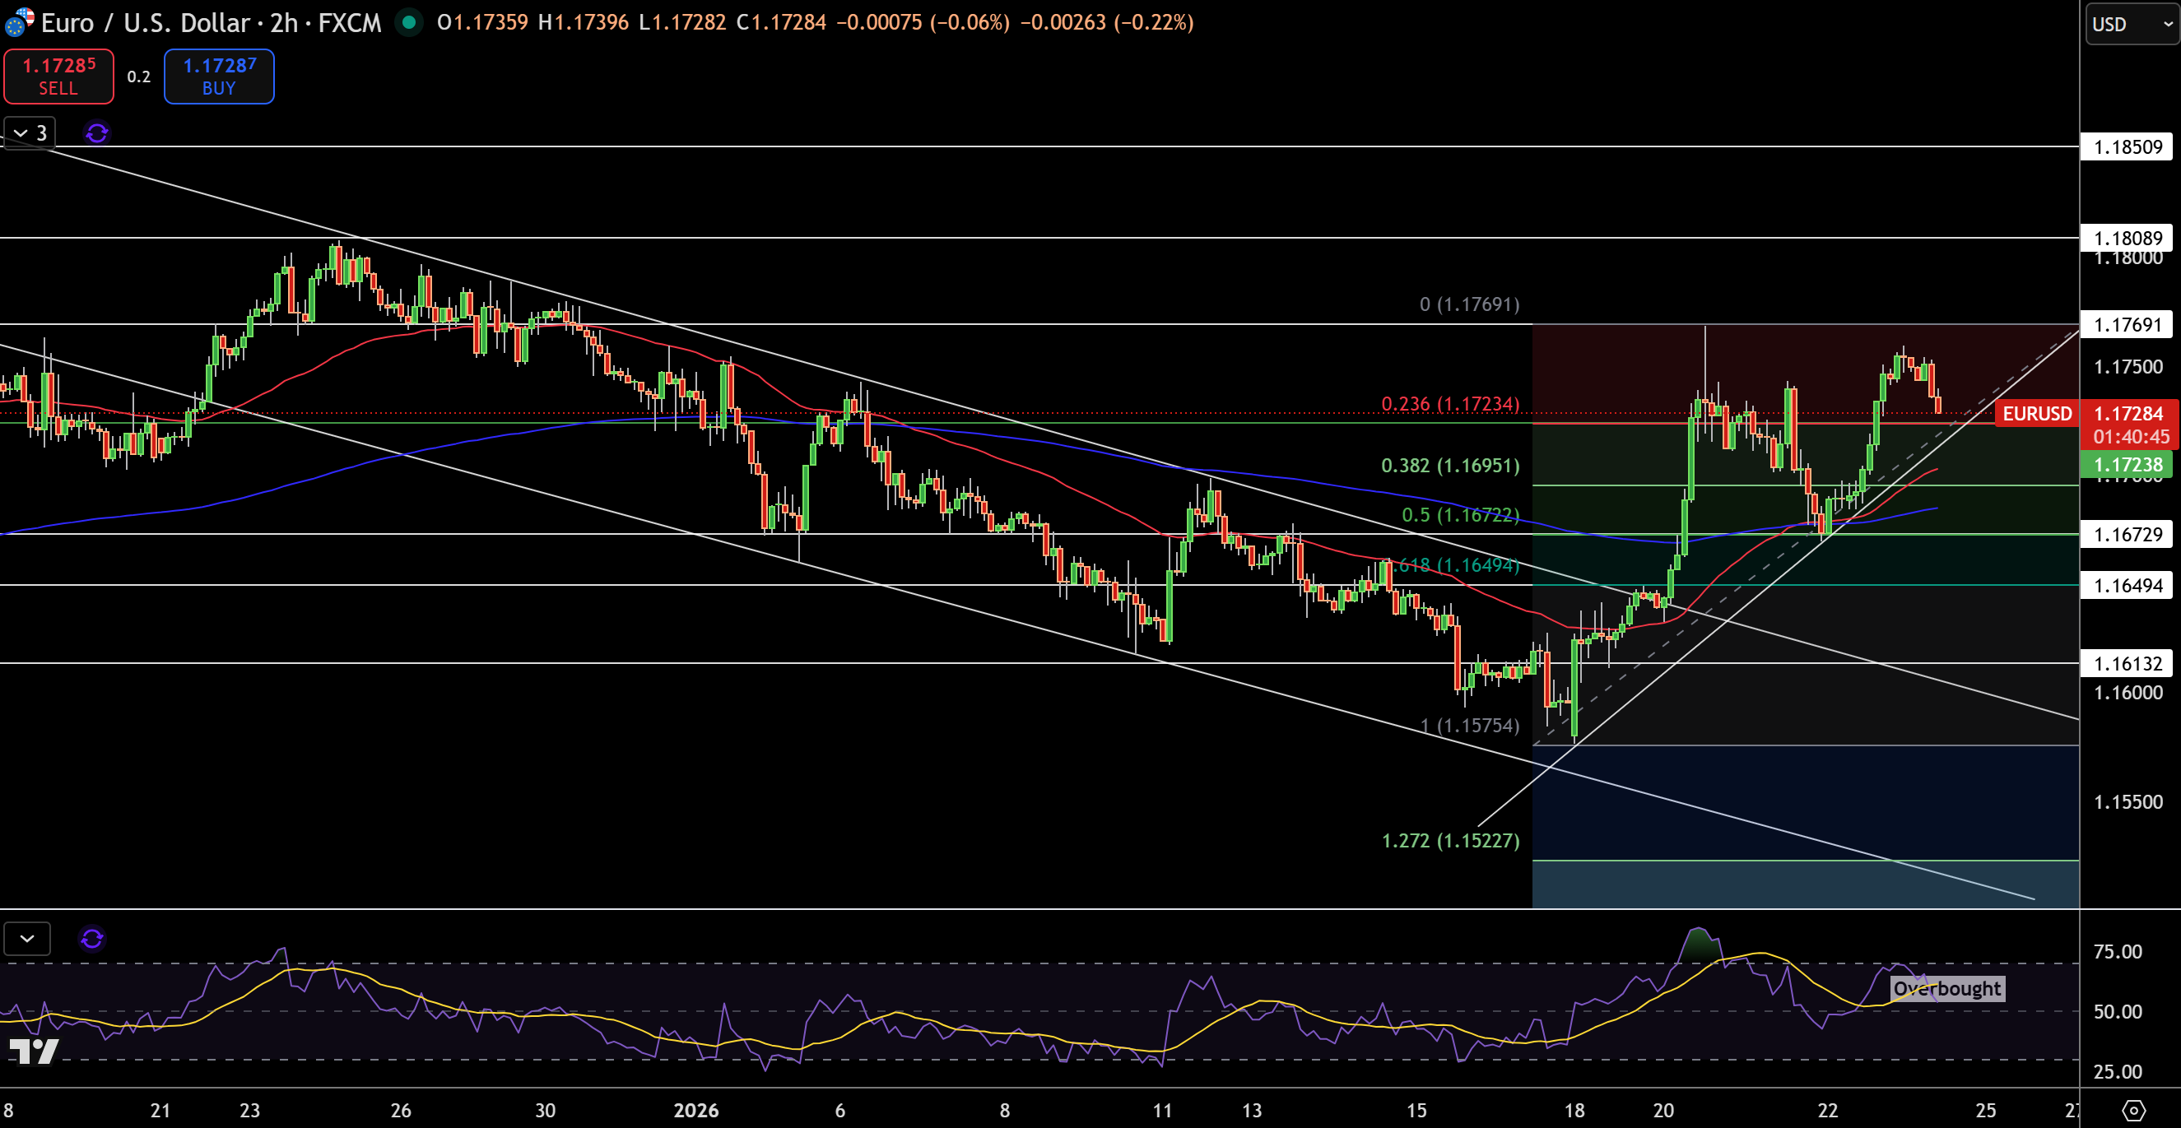2181x1128 pixels.
Task: Select the 1.18089 price label
Action: point(2127,238)
